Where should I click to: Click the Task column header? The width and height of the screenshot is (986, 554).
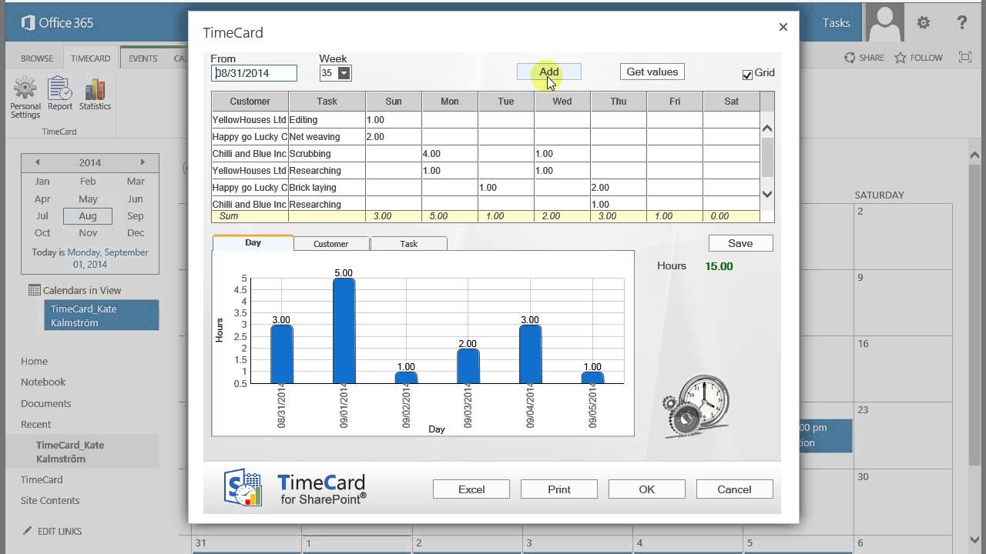[327, 101]
